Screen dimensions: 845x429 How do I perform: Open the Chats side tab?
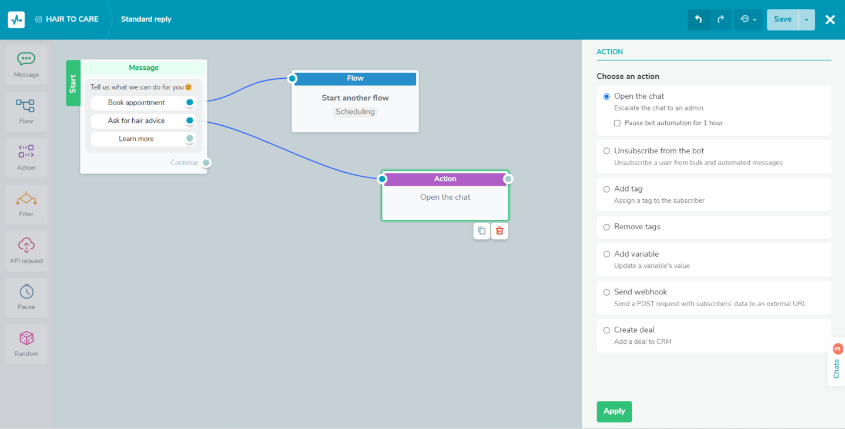tap(836, 363)
